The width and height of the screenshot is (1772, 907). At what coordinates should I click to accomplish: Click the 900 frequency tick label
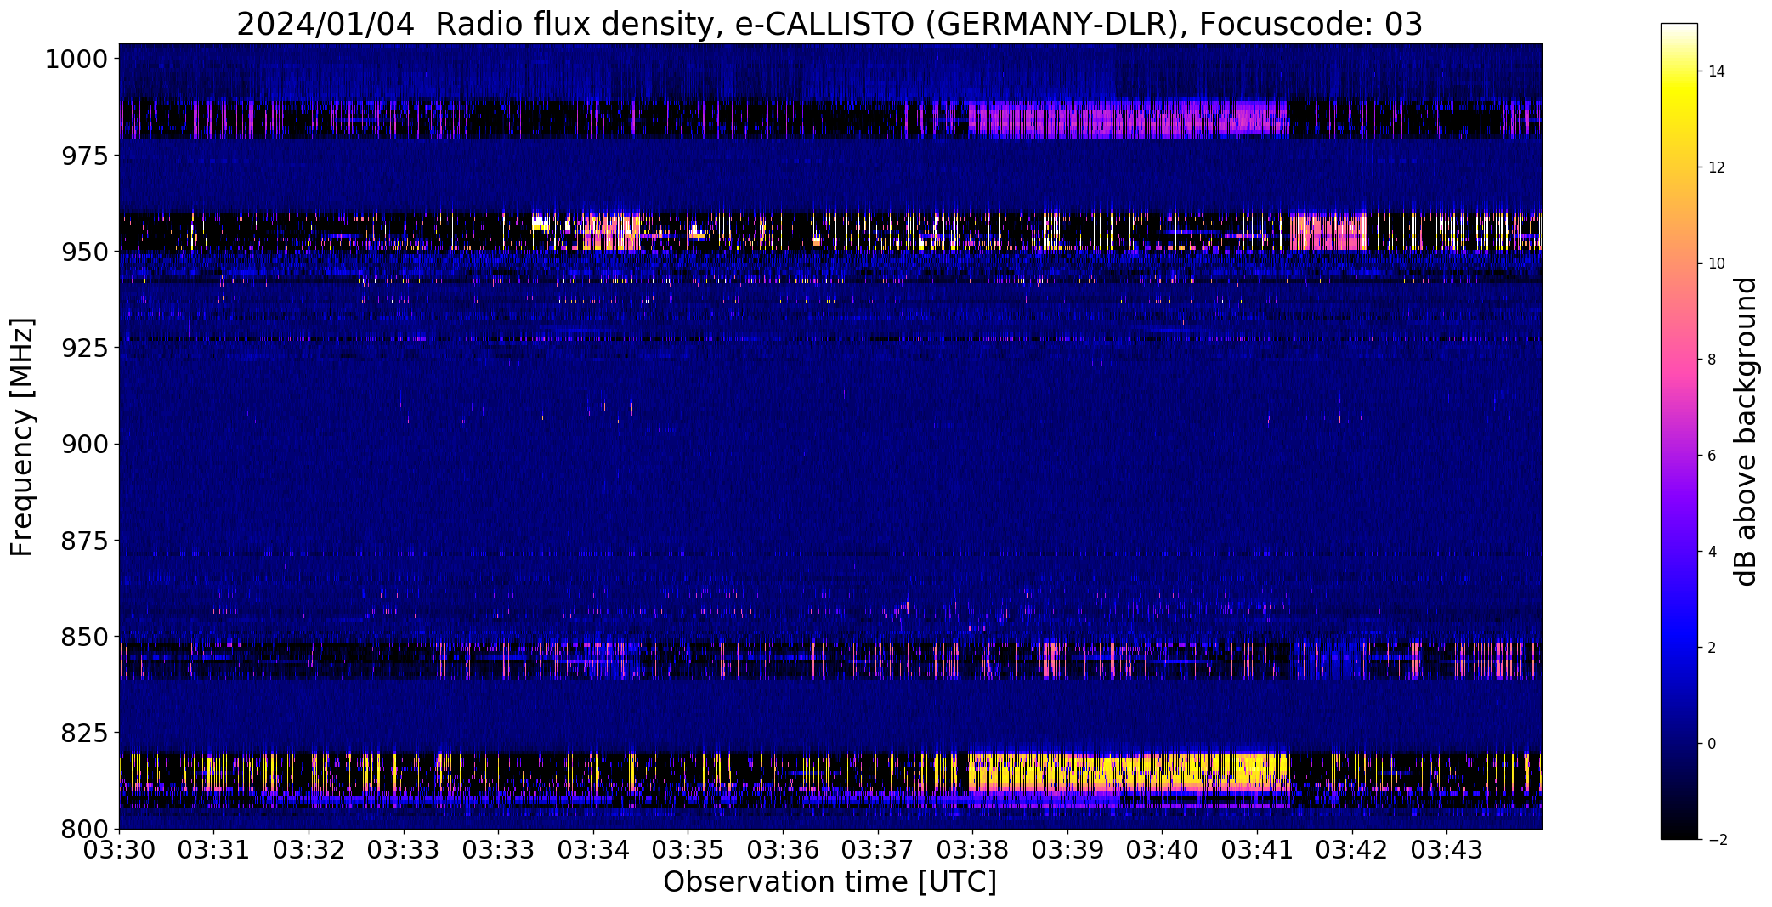[x=84, y=444]
